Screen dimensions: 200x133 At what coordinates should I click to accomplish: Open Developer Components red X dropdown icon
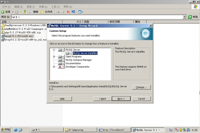61,67
